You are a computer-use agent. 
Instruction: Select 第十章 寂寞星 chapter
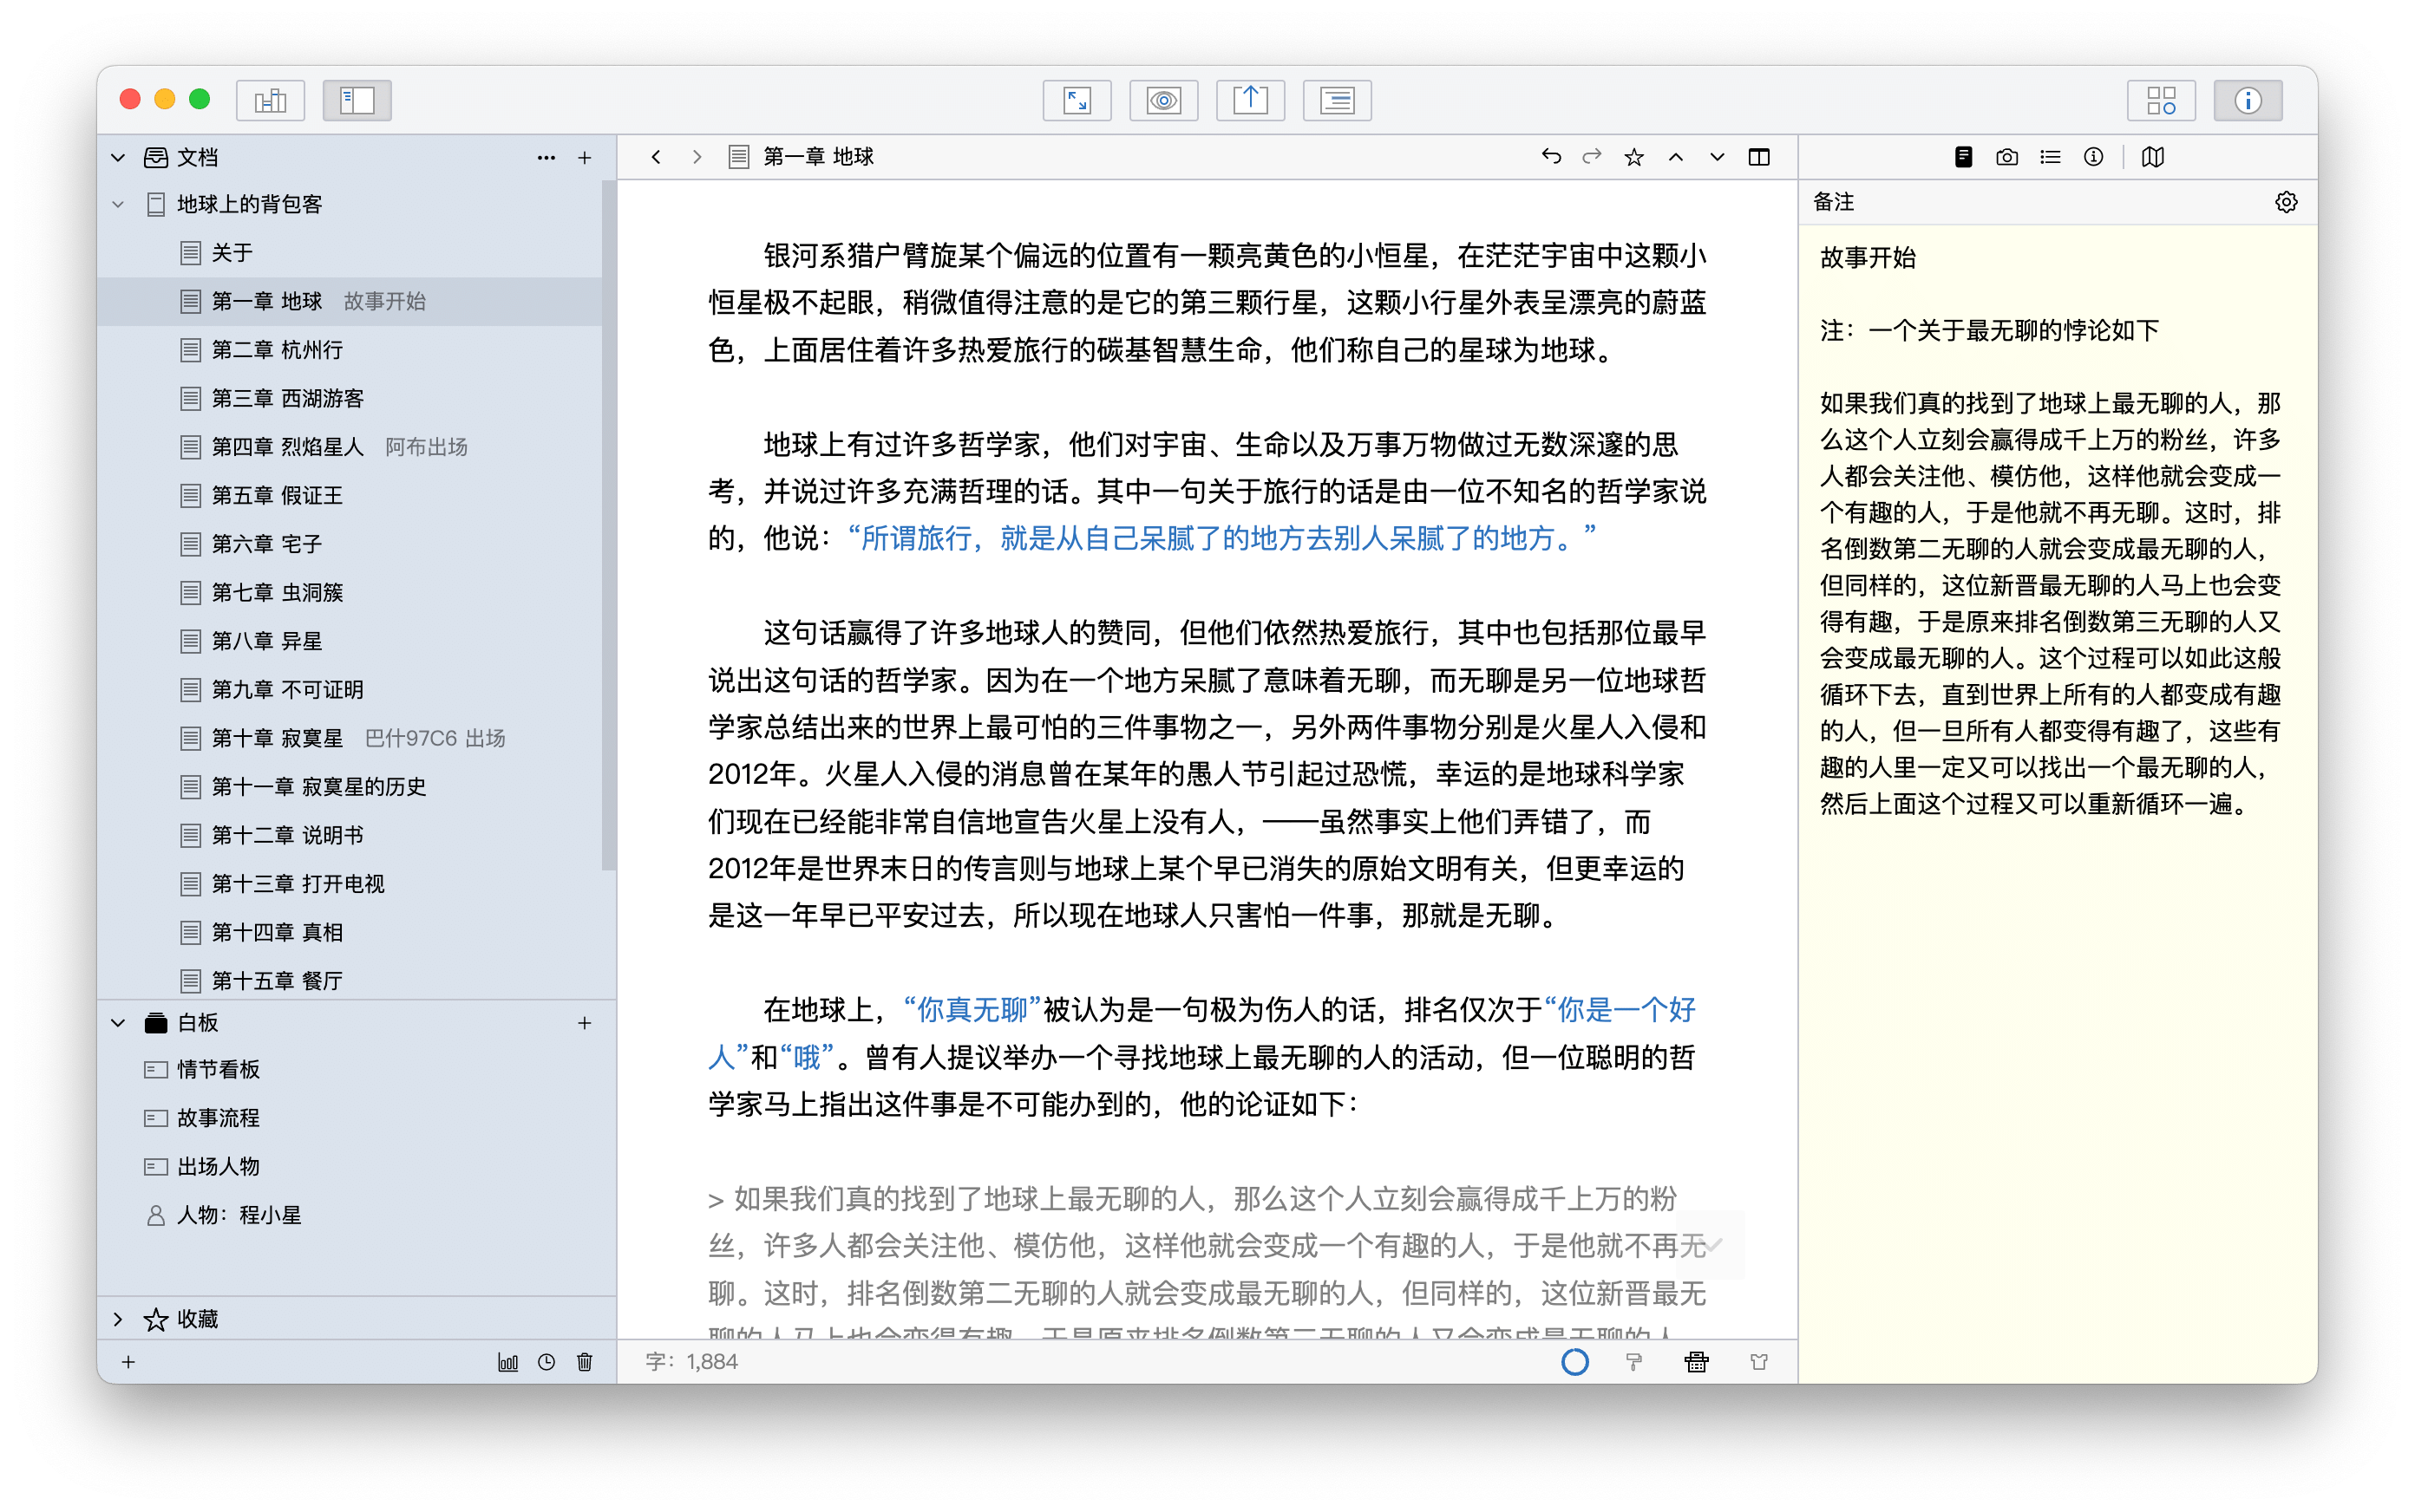click(x=349, y=738)
